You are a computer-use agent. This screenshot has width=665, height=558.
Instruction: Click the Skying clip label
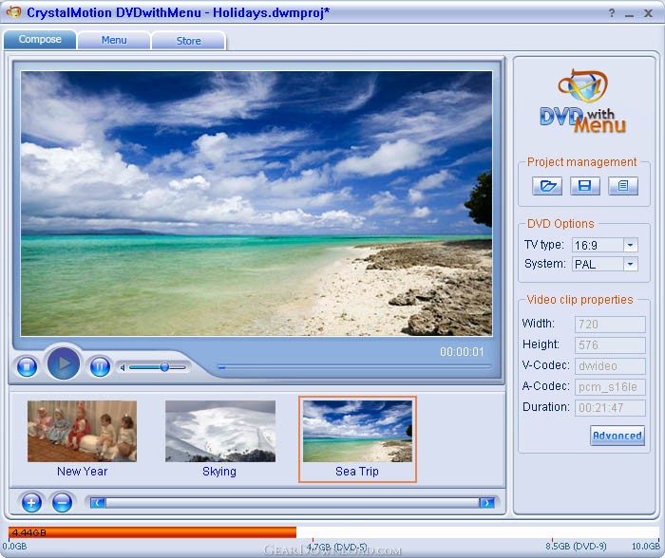click(x=219, y=472)
